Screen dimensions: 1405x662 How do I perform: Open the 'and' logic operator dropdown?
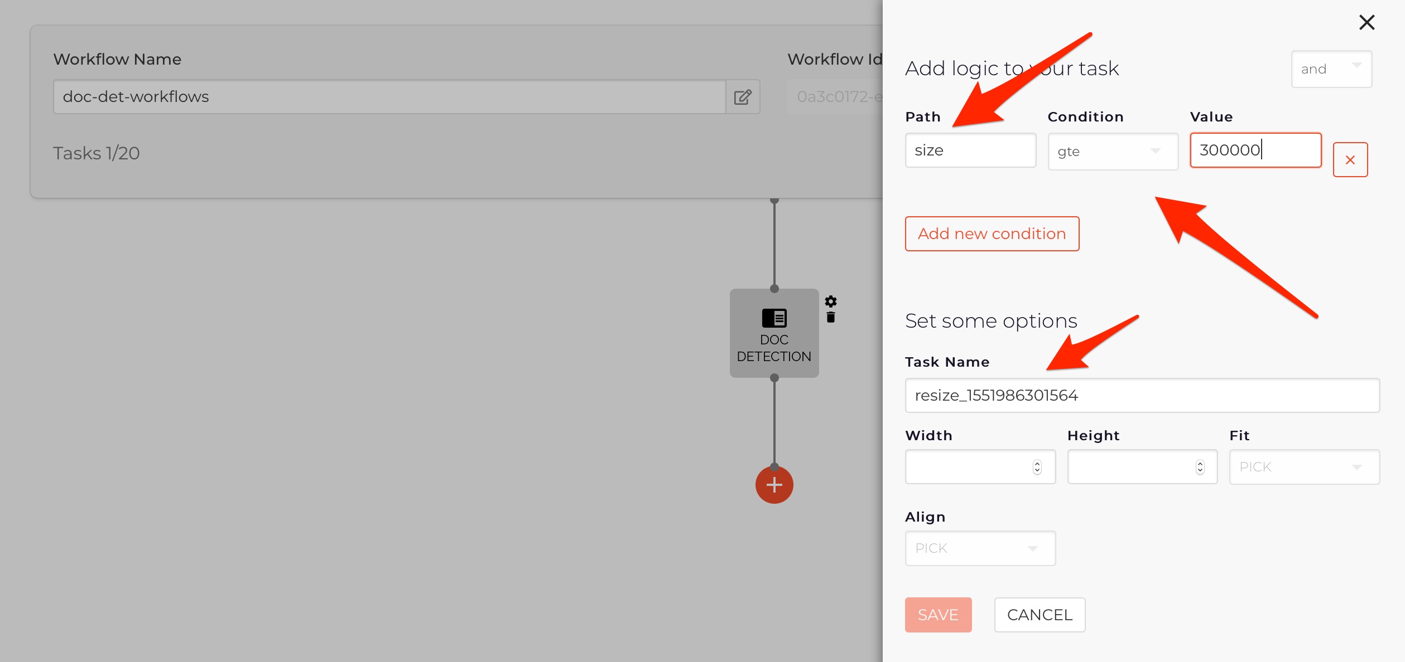click(x=1331, y=69)
